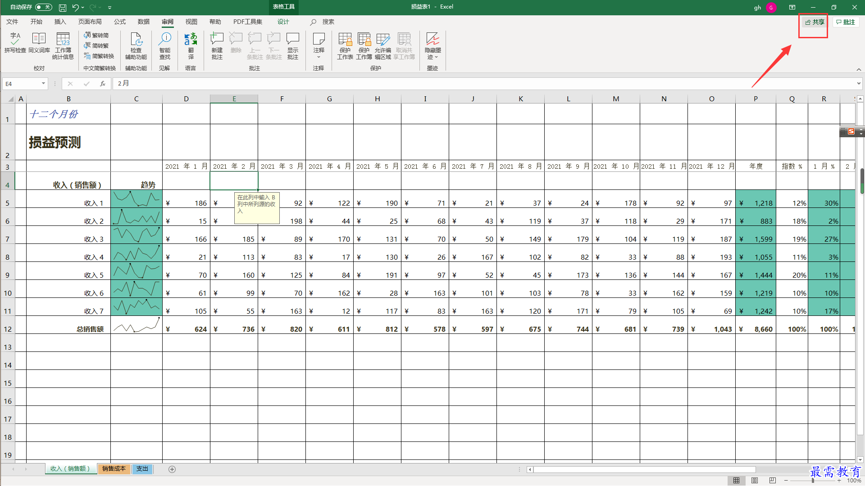
Task: Add a 新建批注 new comment
Action: [217, 46]
